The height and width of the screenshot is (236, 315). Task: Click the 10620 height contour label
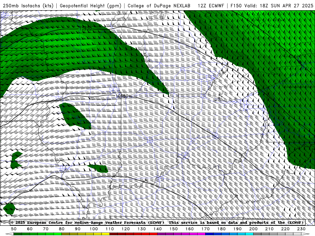(x=85, y=29)
